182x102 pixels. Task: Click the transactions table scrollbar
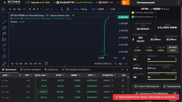[x=128, y=77]
